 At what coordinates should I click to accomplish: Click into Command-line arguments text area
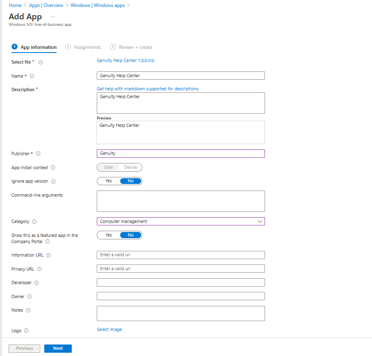(x=181, y=201)
